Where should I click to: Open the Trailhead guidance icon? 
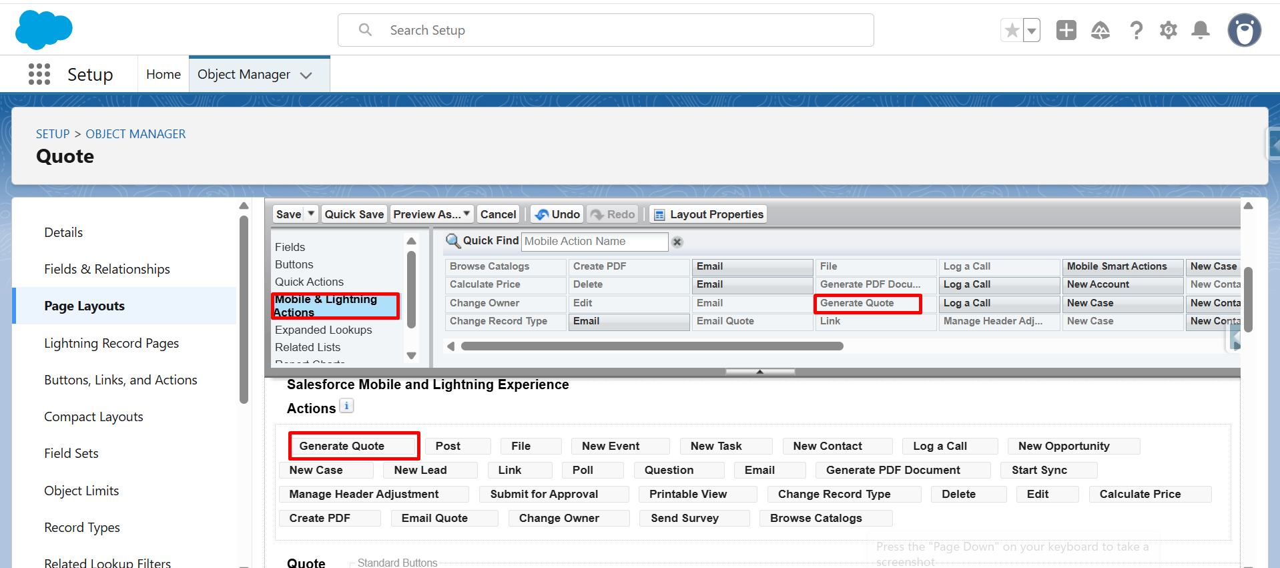pyautogui.click(x=1100, y=30)
